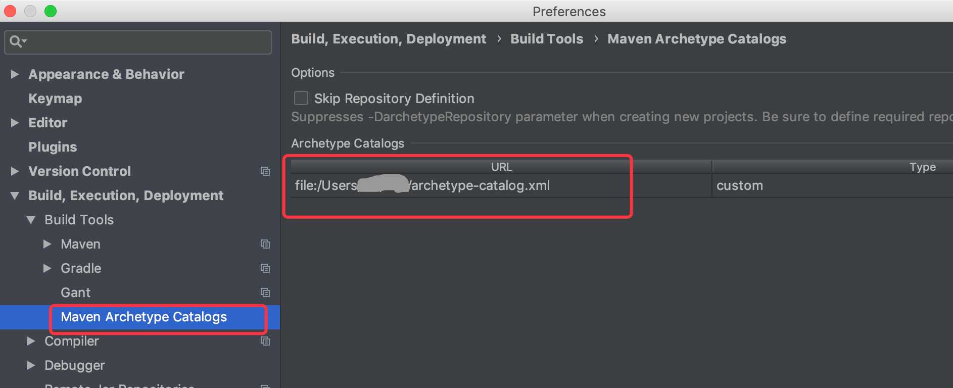Click the search magnifier icon
Screen dimensions: 953x388
(x=16, y=41)
